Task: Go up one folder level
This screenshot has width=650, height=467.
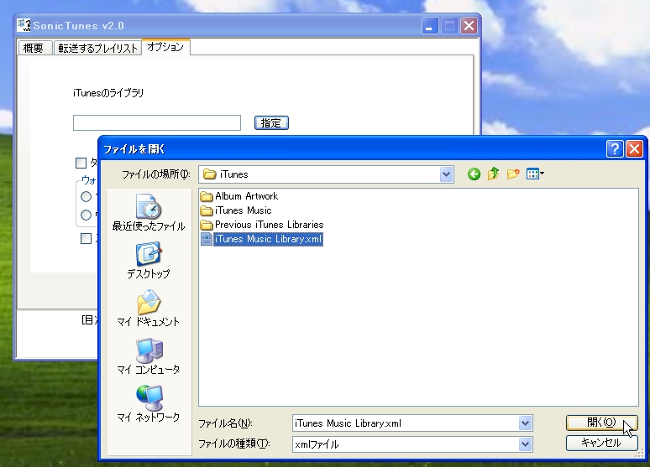Action: (x=493, y=174)
